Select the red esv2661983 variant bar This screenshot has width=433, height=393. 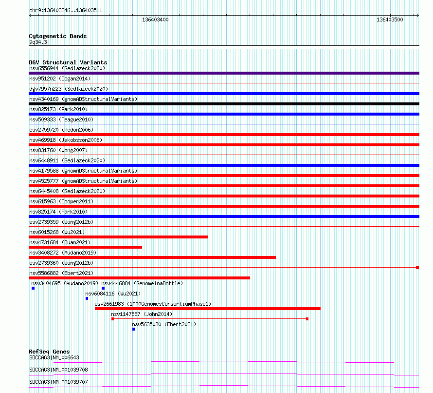click(208, 309)
